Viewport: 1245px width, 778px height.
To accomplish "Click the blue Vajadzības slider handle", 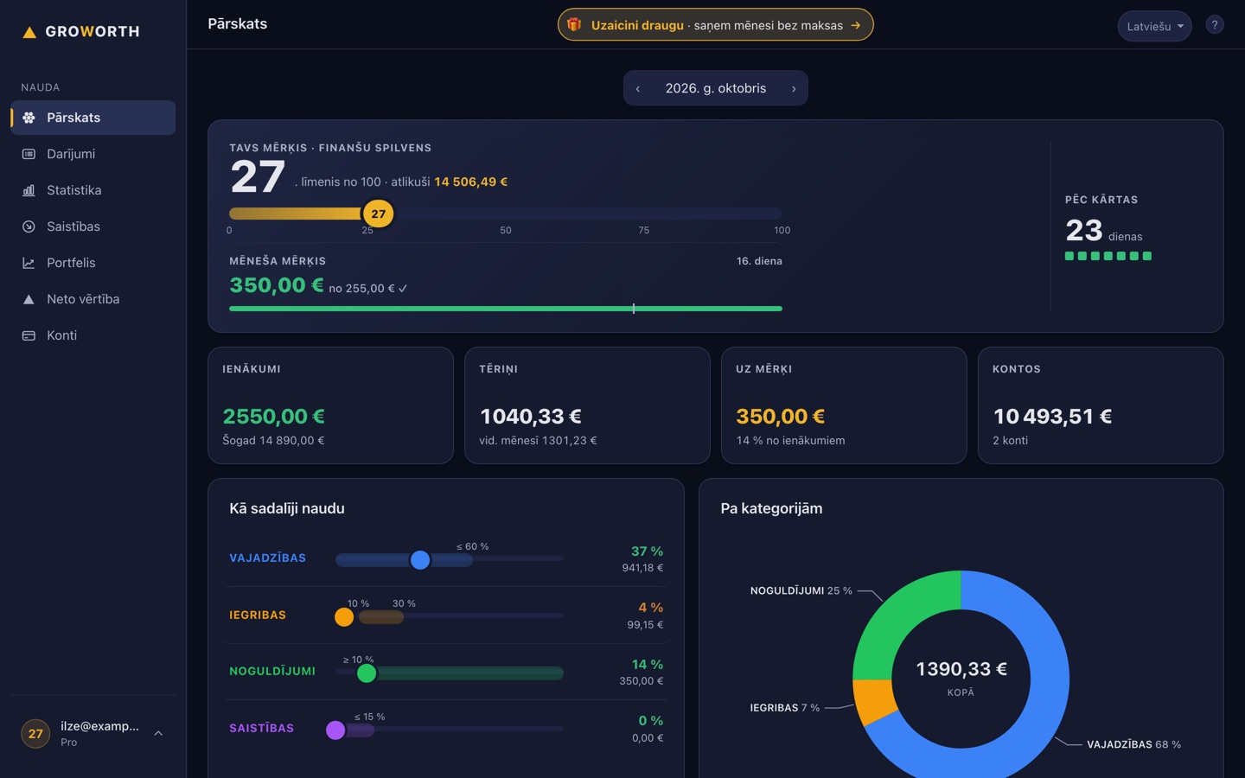I will tap(420, 560).
